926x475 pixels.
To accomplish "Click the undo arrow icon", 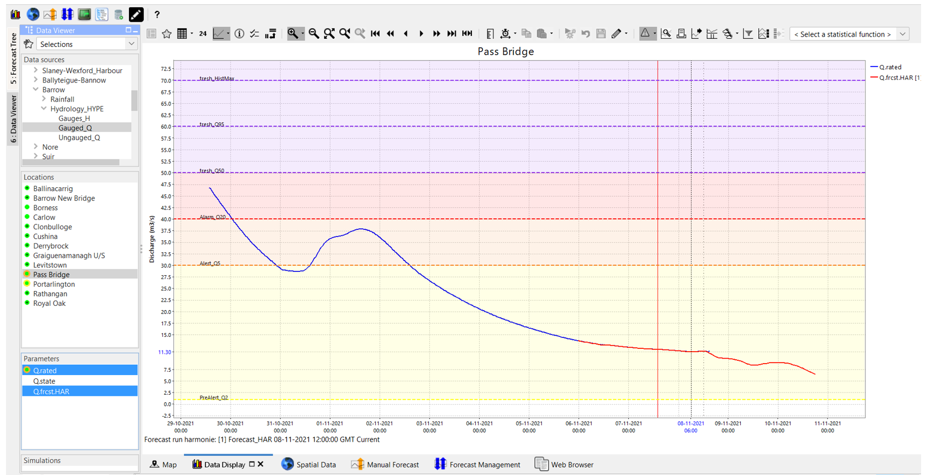I will pos(586,34).
